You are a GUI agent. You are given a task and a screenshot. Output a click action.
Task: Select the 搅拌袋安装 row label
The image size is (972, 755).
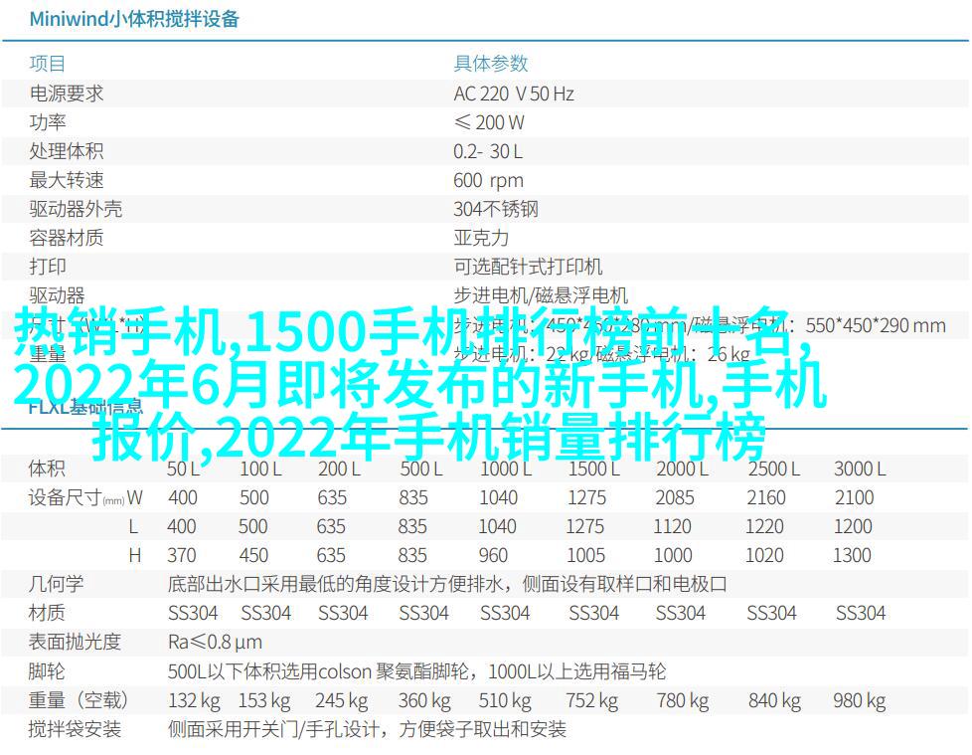click(x=75, y=729)
